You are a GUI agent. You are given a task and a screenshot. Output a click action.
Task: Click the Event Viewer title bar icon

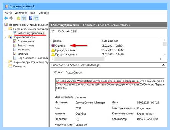(x=7, y=6)
